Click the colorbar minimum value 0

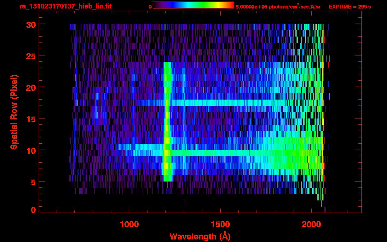pyautogui.click(x=150, y=7)
